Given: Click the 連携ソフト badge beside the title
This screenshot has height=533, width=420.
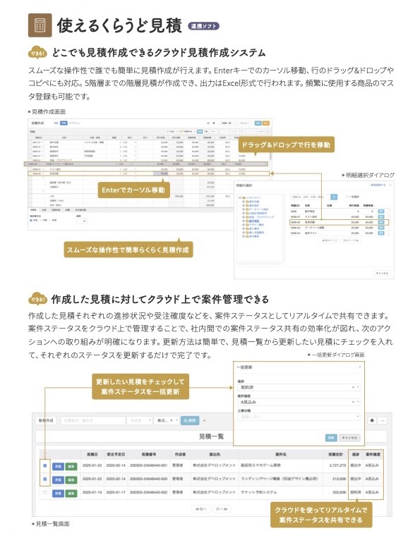Looking at the screenshot, I should click(x=203, y=26).
